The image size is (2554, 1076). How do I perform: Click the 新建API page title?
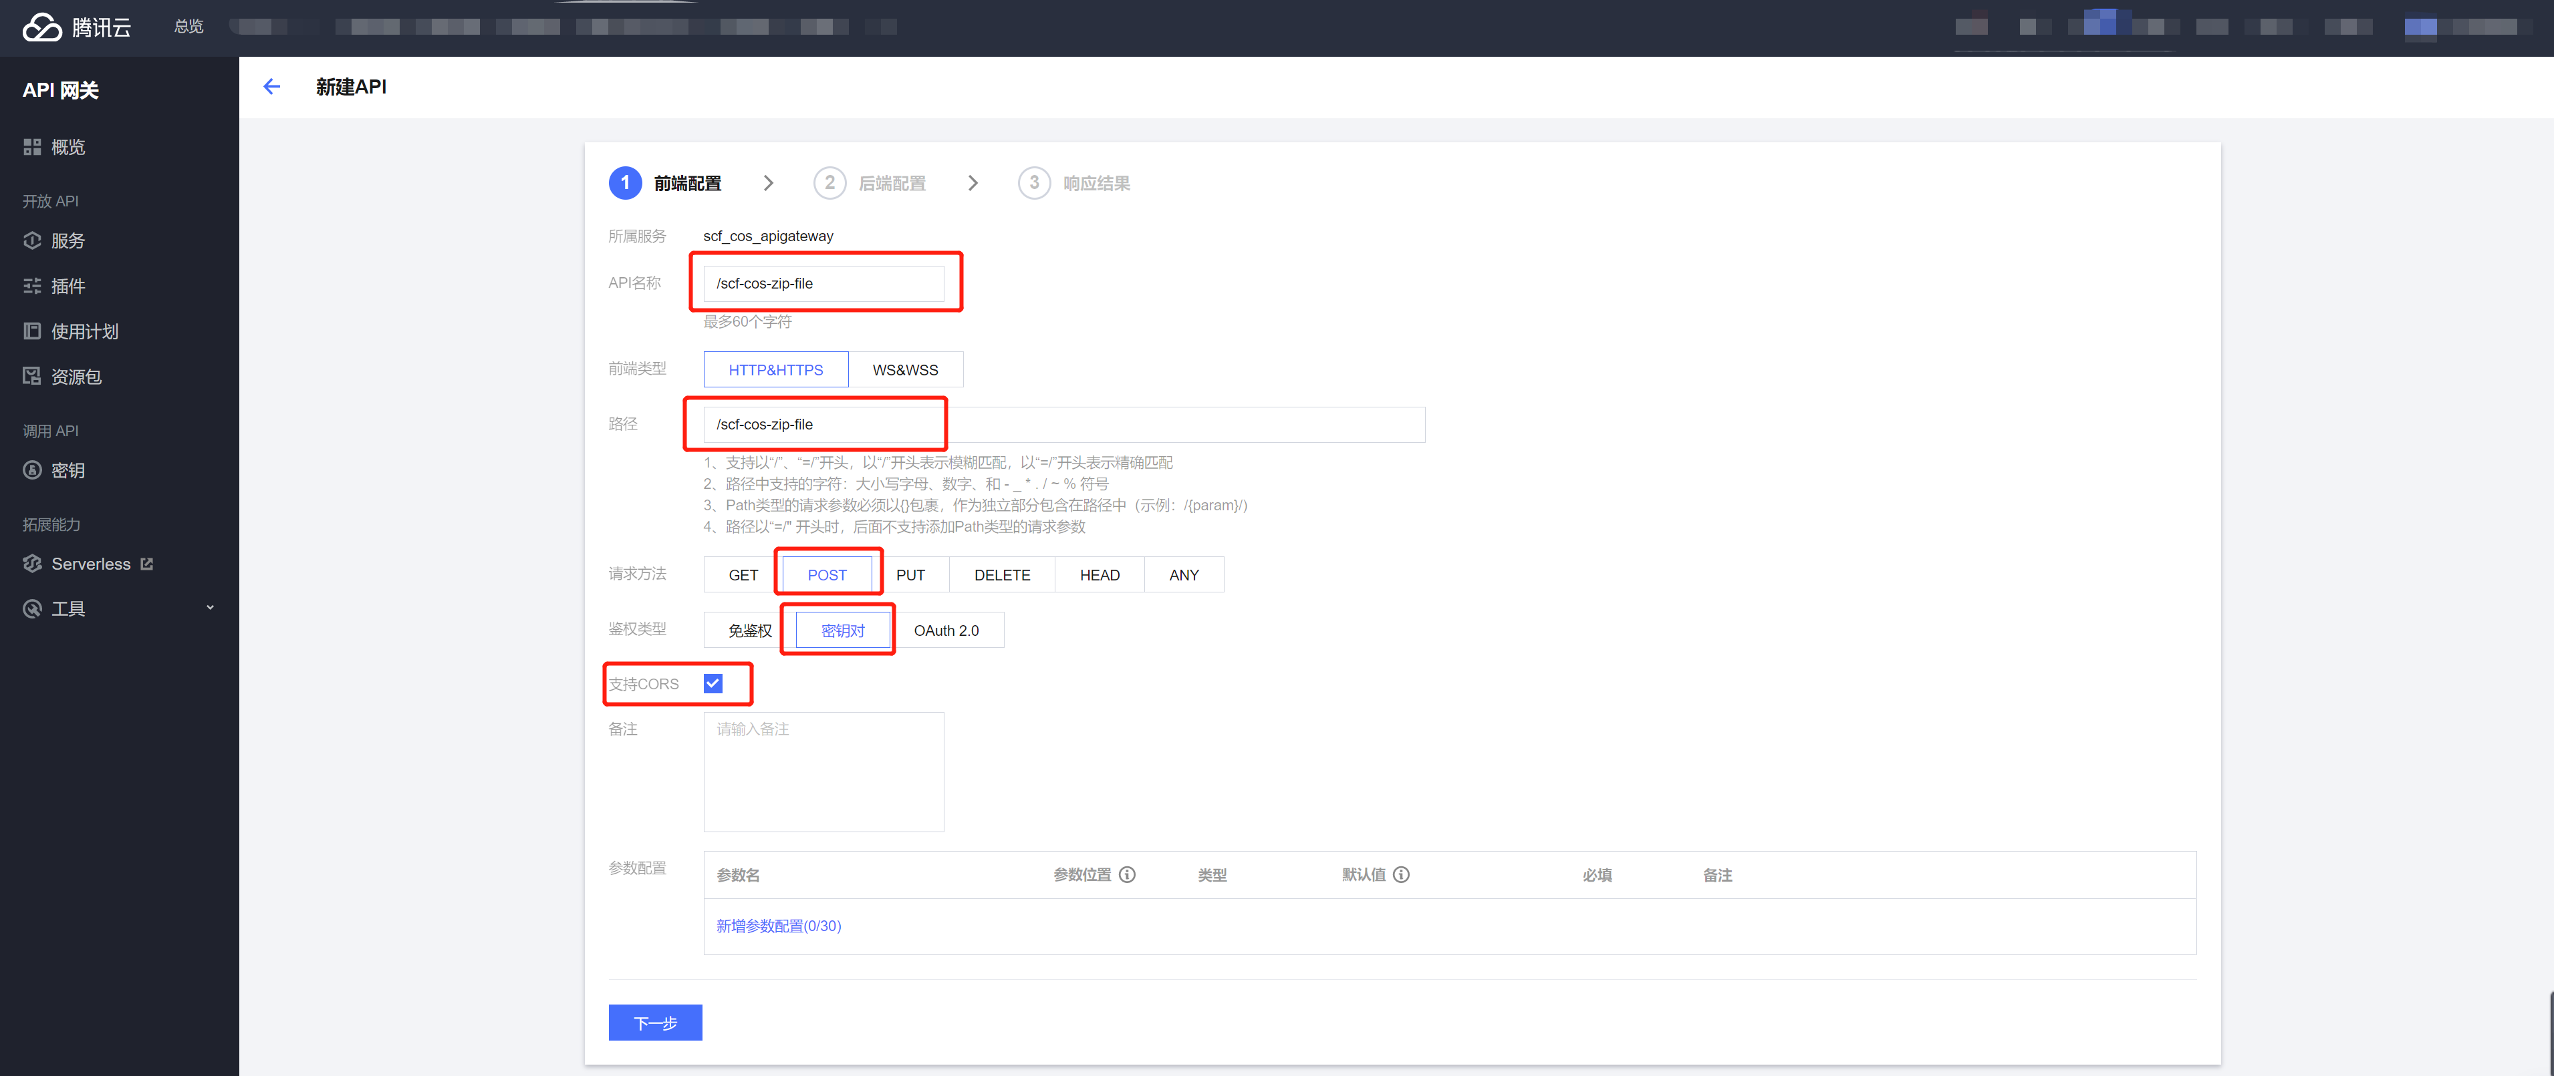pos(351,87)
